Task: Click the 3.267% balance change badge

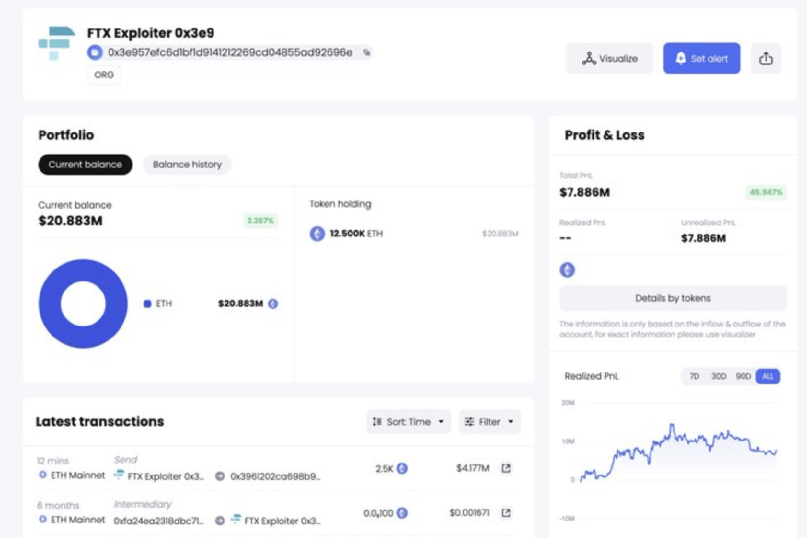Action: [x=261, y=221]
